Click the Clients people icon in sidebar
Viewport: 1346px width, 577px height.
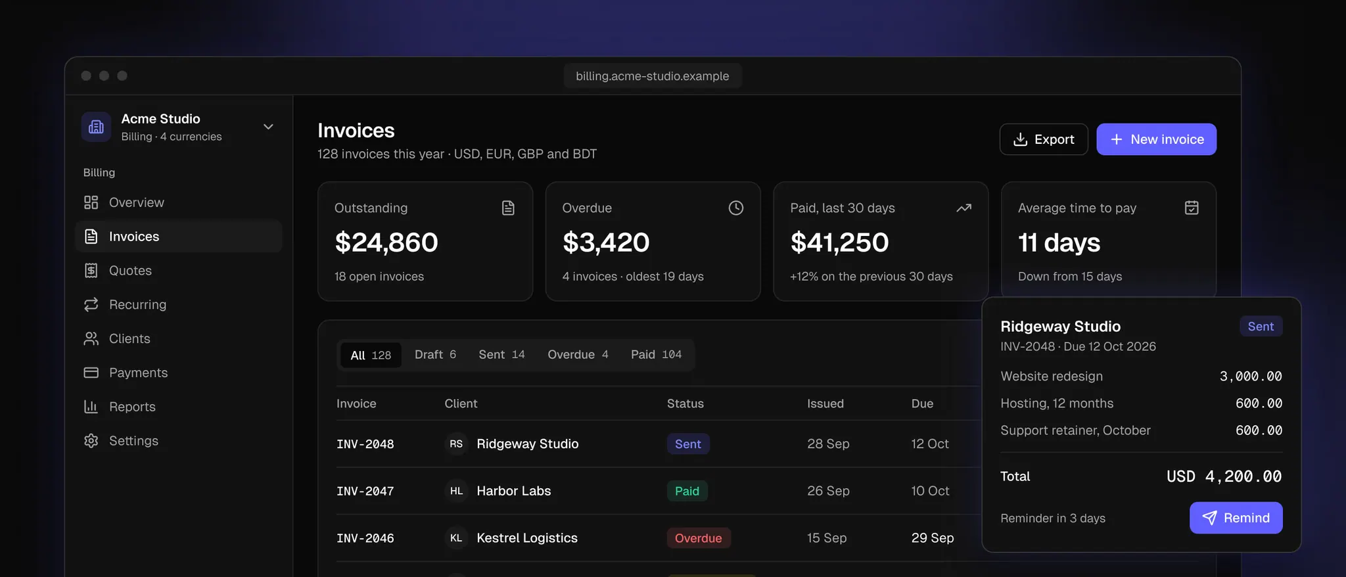[x=91, y=338]
